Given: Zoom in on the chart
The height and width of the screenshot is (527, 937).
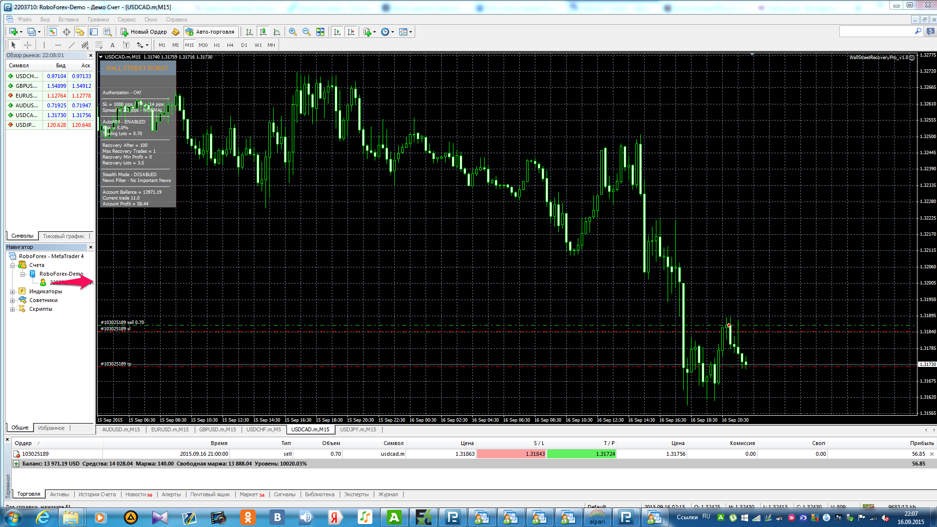Looking at the screenshot, I should point(293,32).
